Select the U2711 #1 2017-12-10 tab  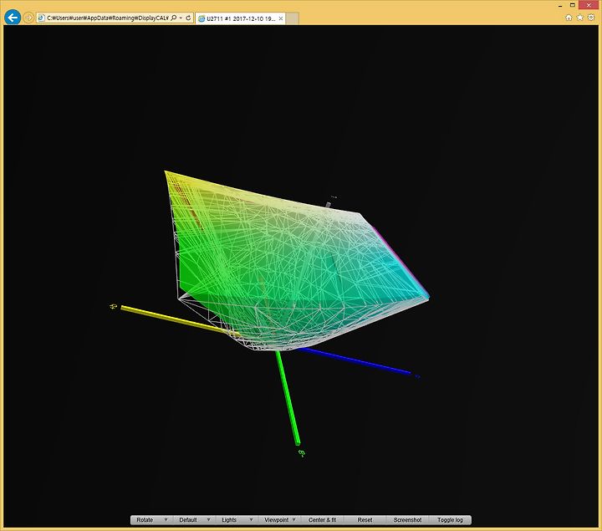pos(240,18)
